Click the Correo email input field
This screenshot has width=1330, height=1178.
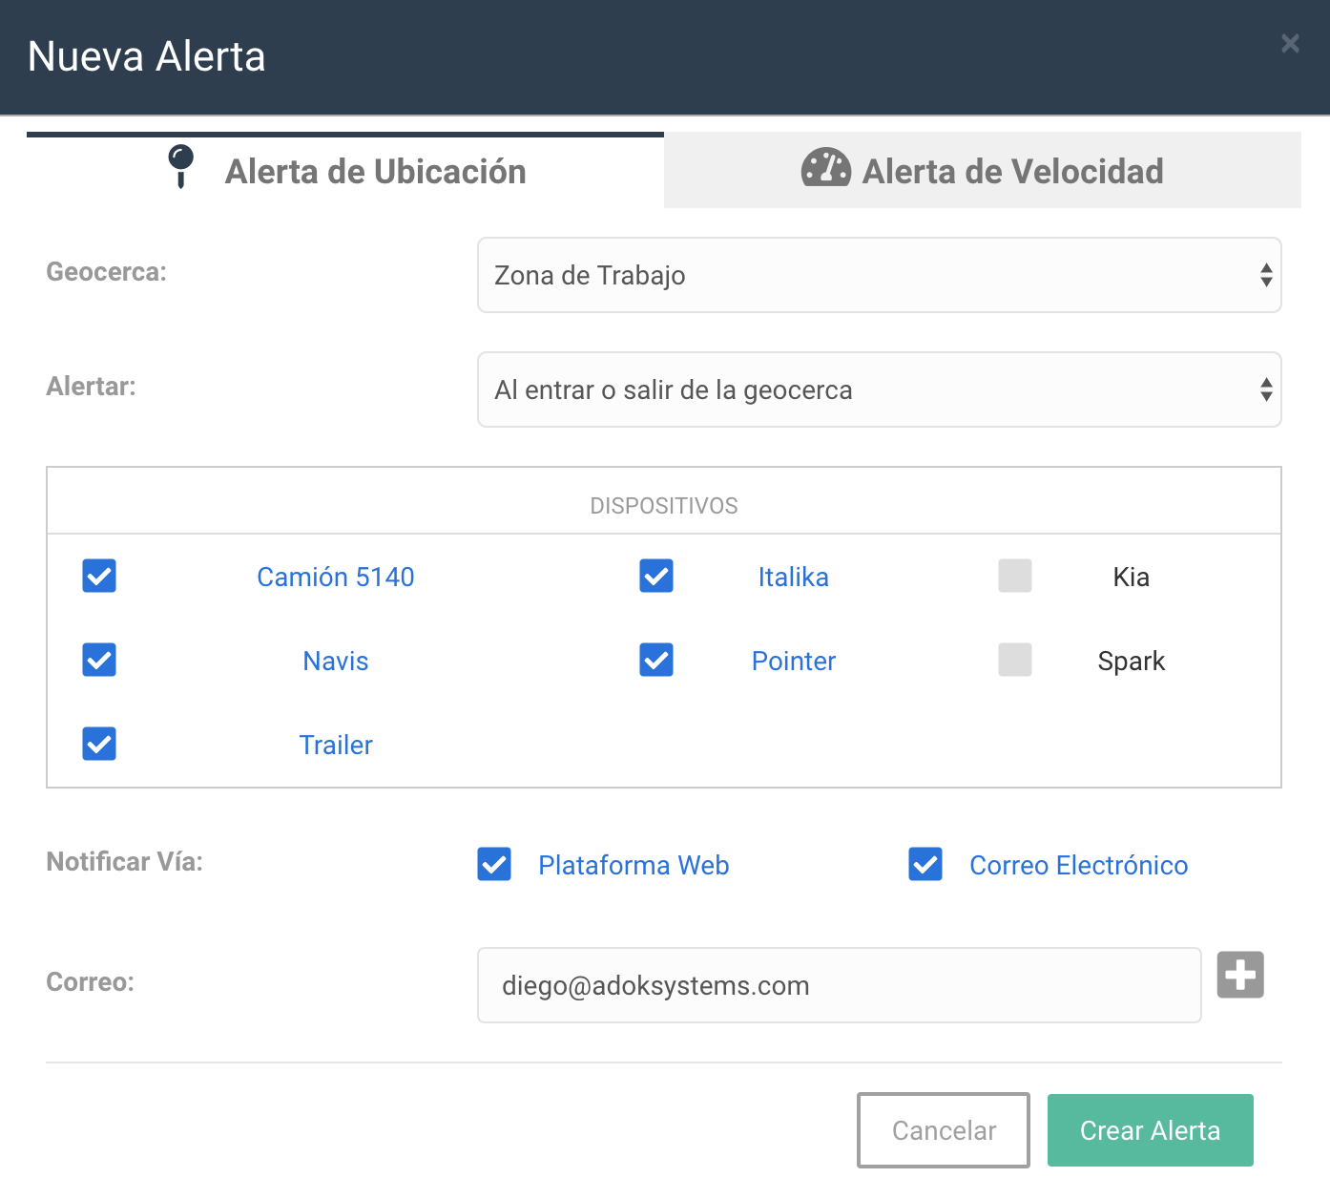tap(839, 985)
